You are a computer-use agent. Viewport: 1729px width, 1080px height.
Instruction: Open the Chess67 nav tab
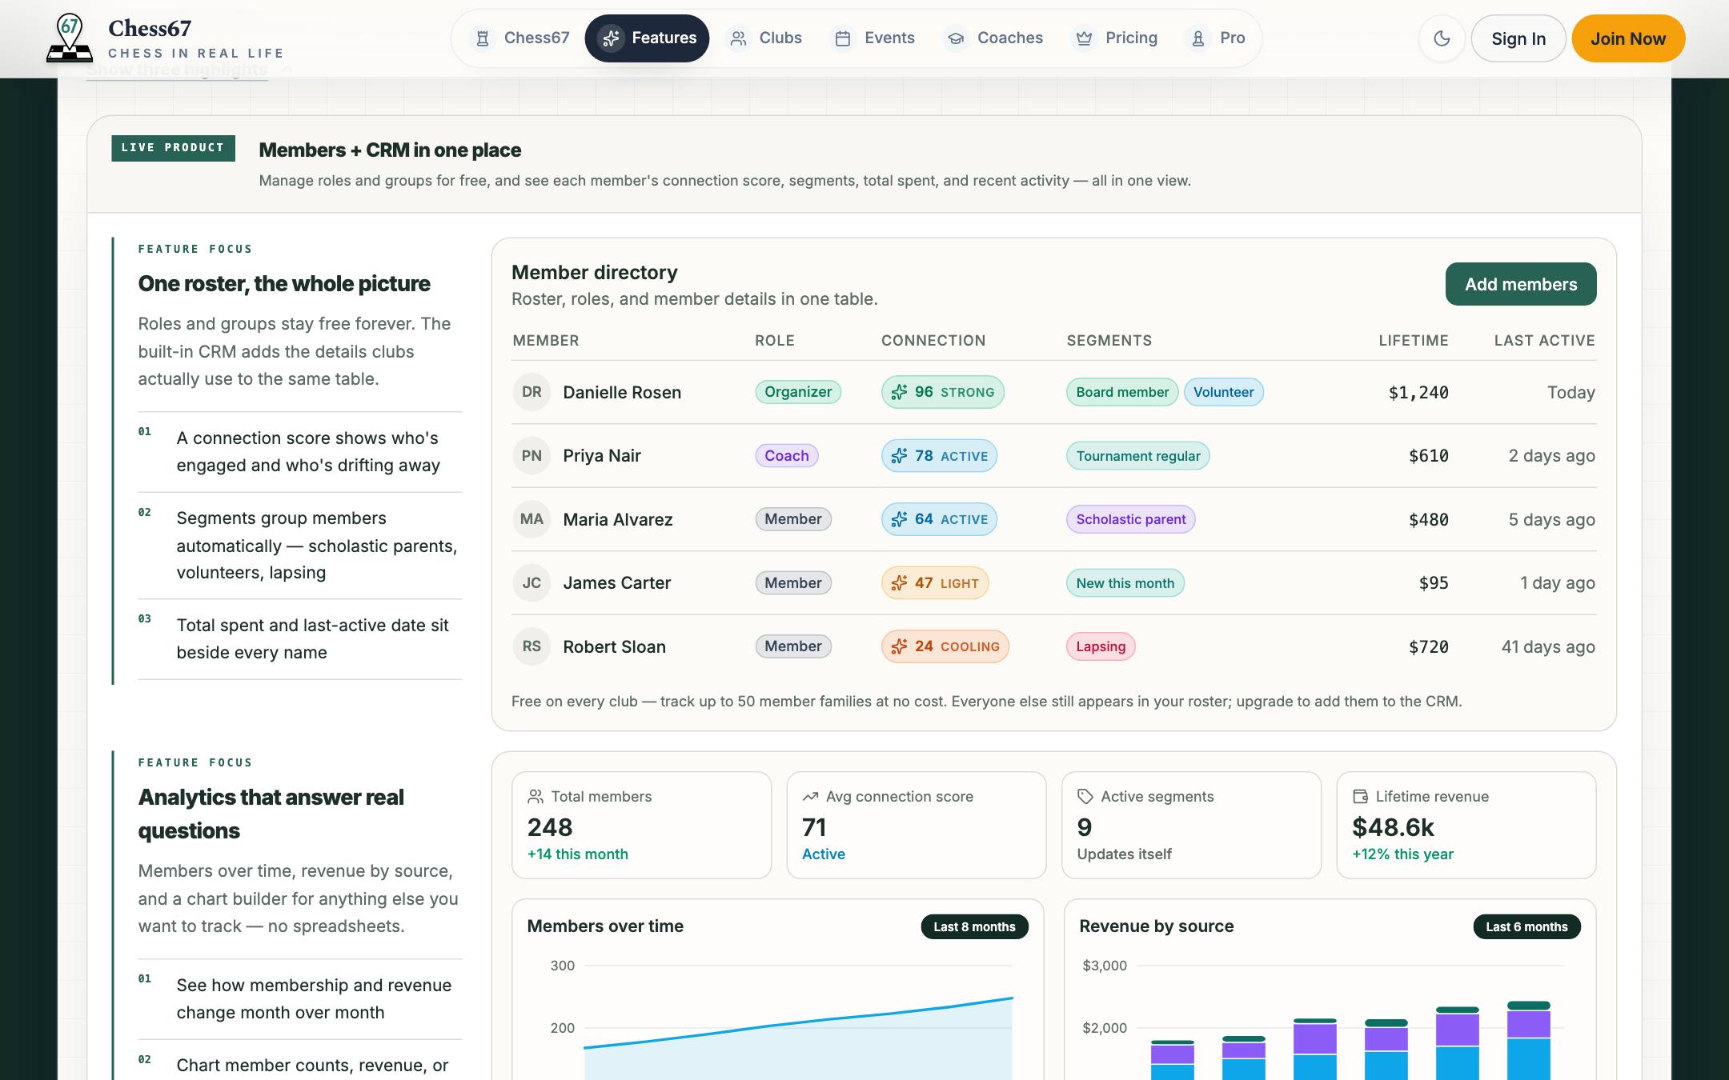[521, 38]
